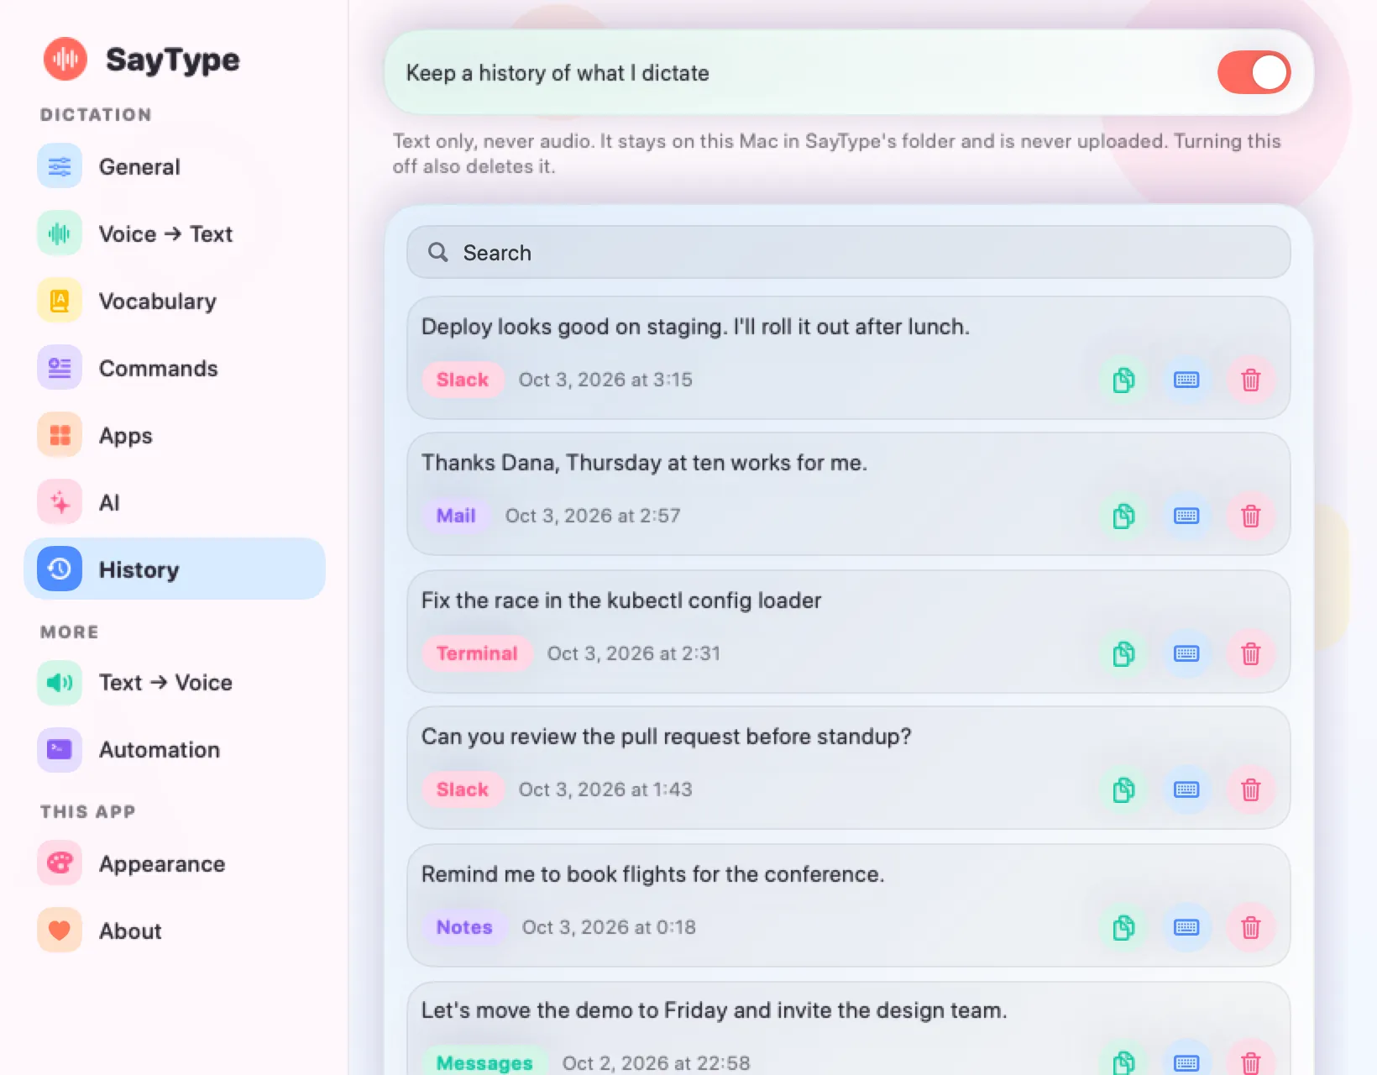Retype the 'Deploy looks good on staging' entry

coord(1186,380)
